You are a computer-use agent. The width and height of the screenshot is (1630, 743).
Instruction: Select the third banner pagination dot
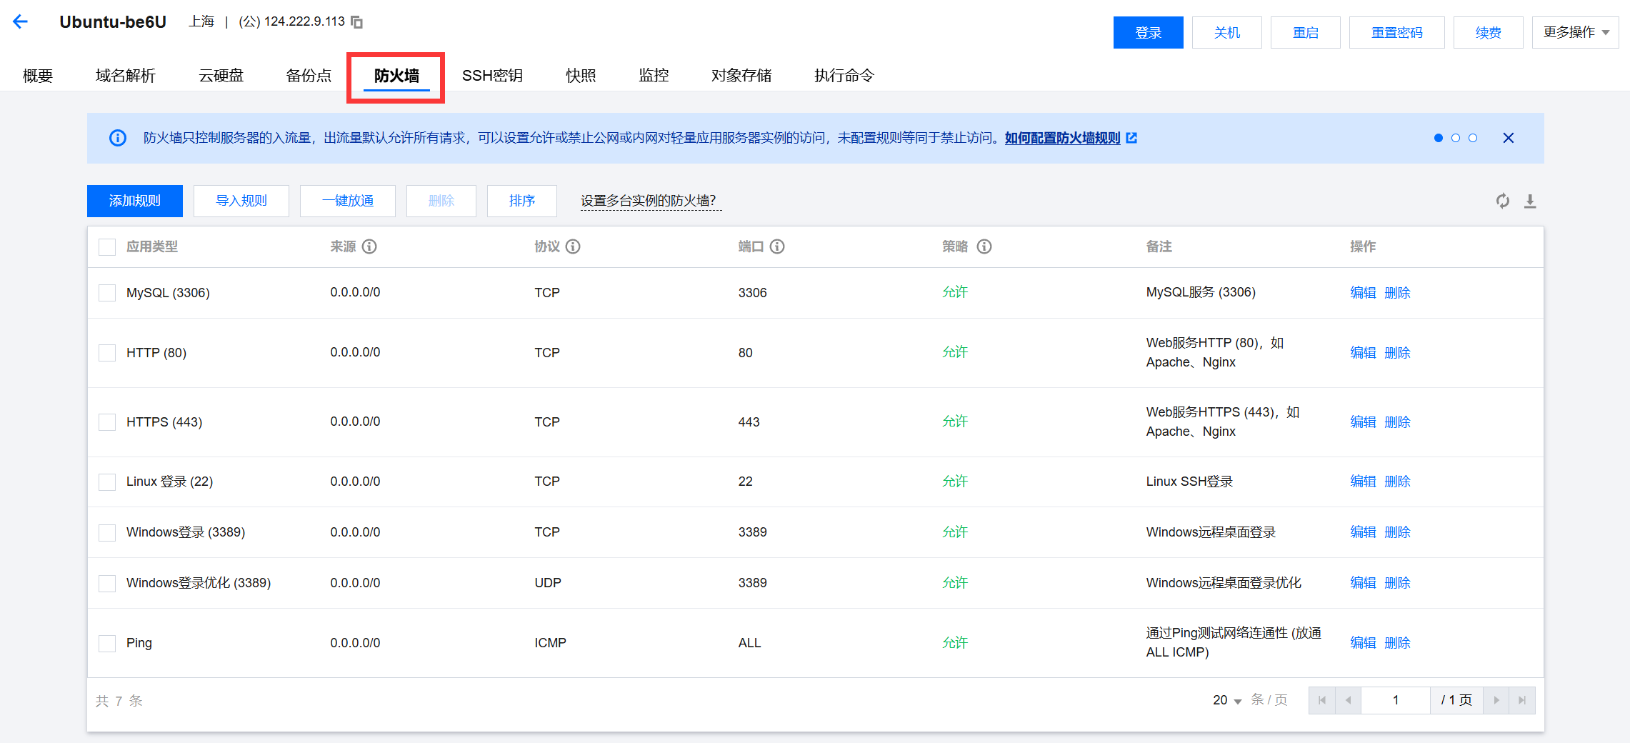coord(1473,138)
